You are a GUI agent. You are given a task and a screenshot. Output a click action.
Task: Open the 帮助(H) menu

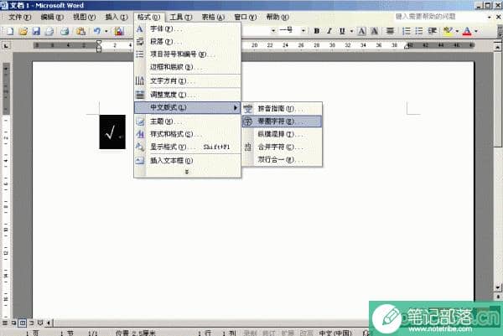pyautogui.click(x=277, y=17)
